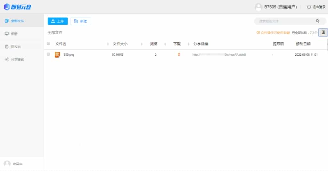
Task: Click the 分享链接 column header
Action: click(x=201, y=44)
